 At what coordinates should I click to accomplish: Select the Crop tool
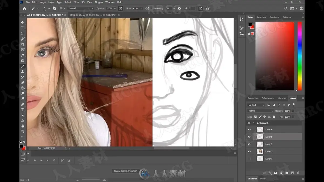(23, 44)
